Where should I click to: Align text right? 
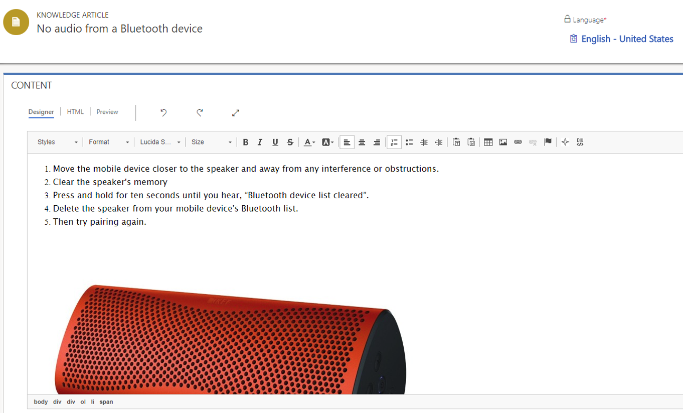[377, 143]
